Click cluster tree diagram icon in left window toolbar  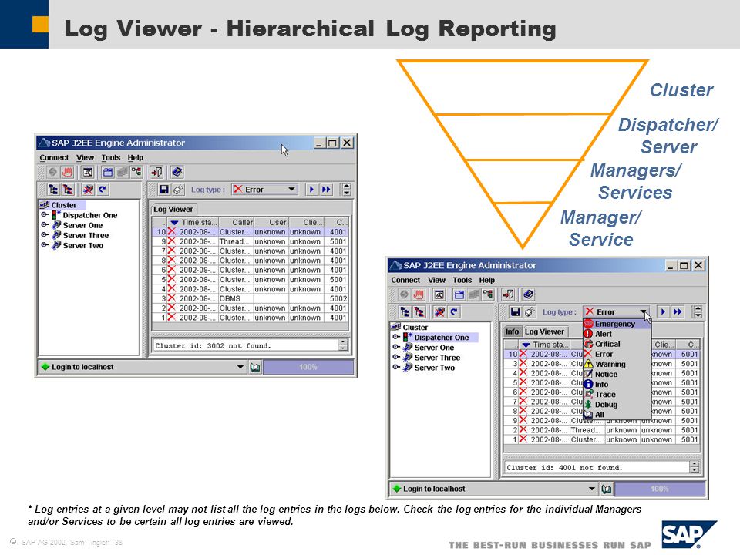(136, 172)
